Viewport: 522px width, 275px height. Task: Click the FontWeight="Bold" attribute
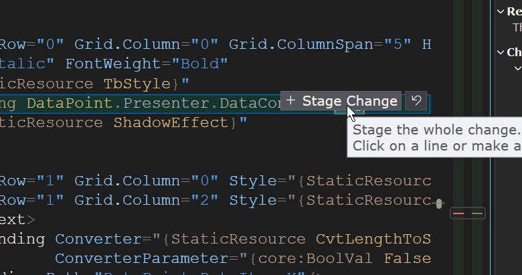[147, 64]
